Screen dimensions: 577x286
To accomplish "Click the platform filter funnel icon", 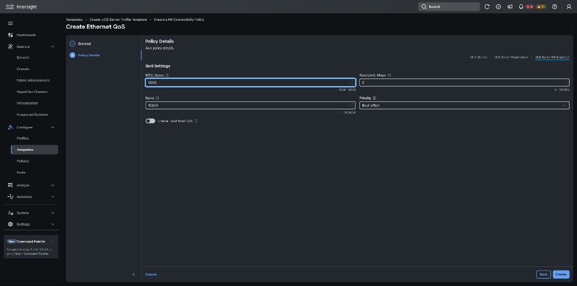I will (460, 57).
